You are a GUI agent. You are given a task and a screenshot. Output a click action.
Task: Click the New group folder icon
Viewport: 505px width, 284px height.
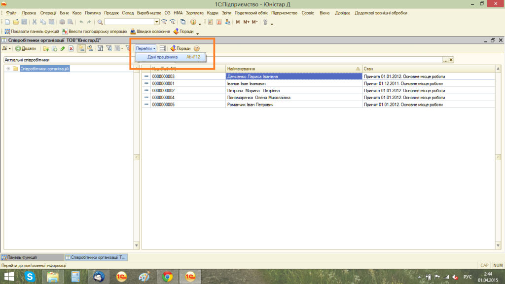[x=46, y=49]
